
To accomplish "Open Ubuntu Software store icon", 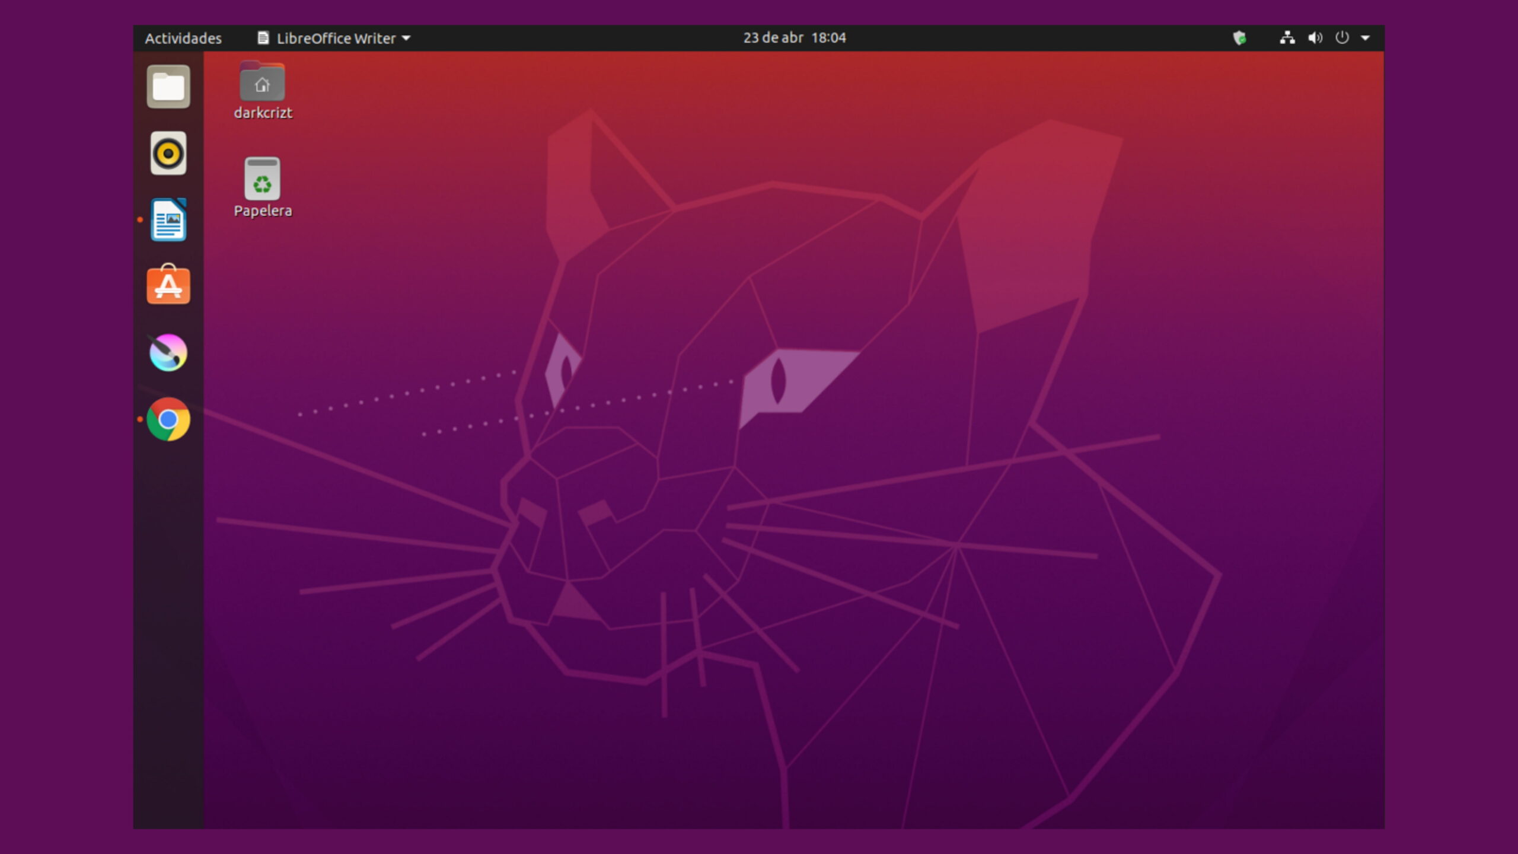I will (168, 285).
